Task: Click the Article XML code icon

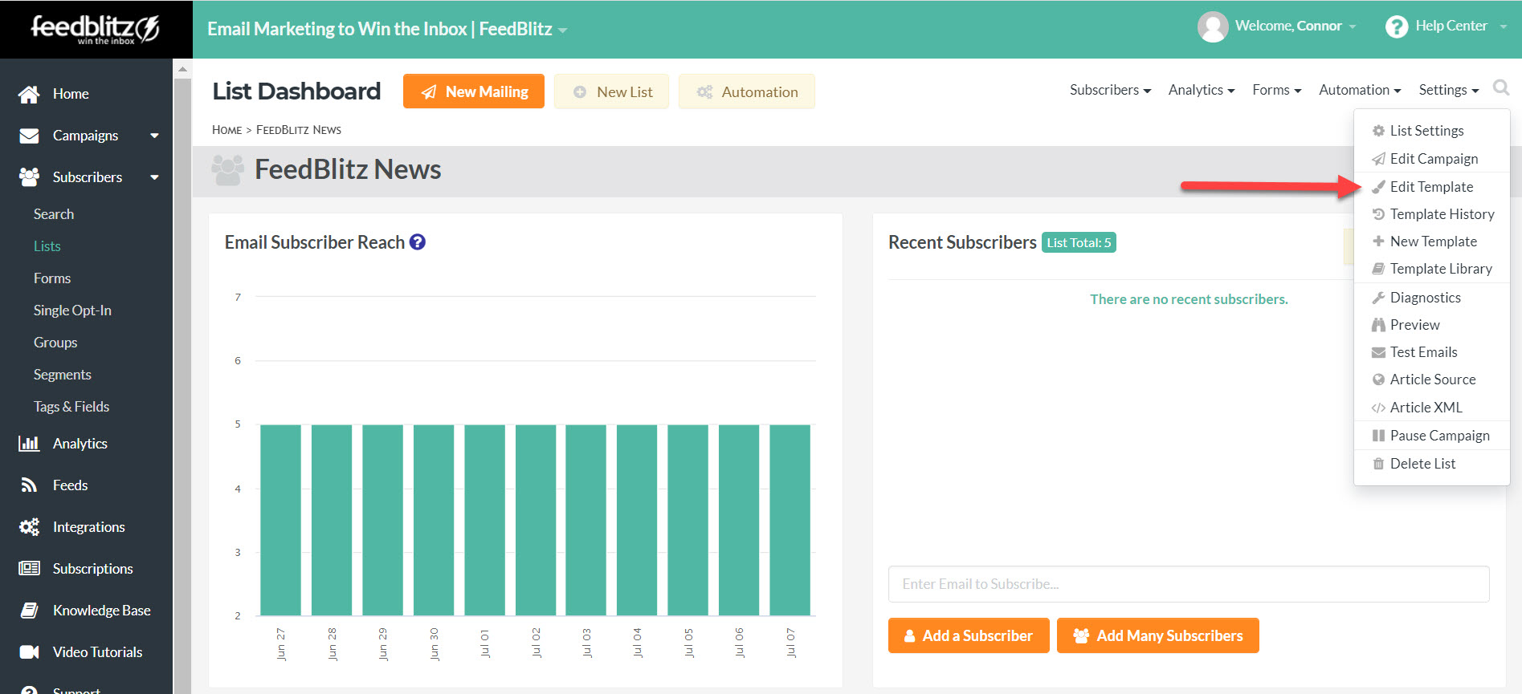Action: coord(1378,408)
